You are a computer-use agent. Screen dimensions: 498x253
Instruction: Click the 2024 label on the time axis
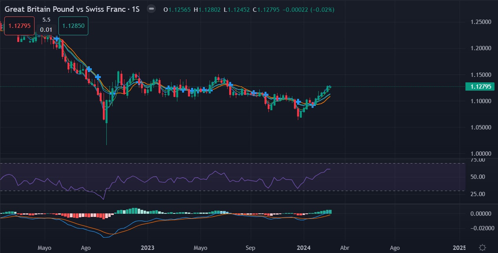[303, 248]
